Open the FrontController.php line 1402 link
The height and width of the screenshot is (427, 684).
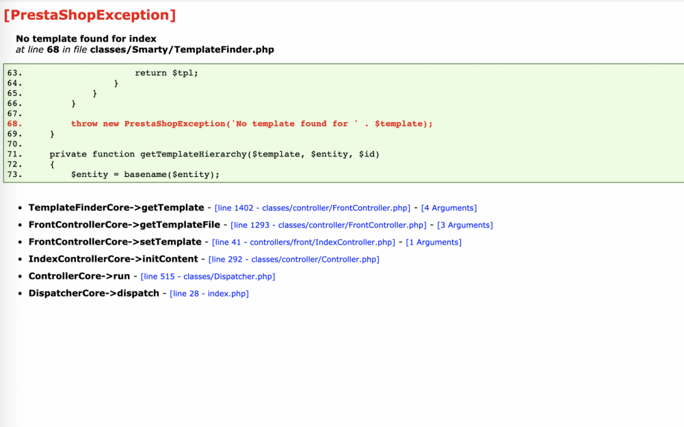pos(313,208)
